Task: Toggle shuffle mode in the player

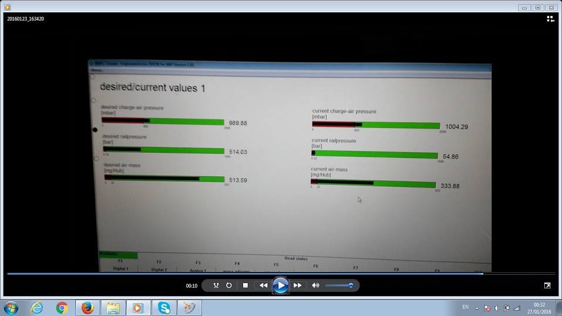Action: tap(216, 285)
